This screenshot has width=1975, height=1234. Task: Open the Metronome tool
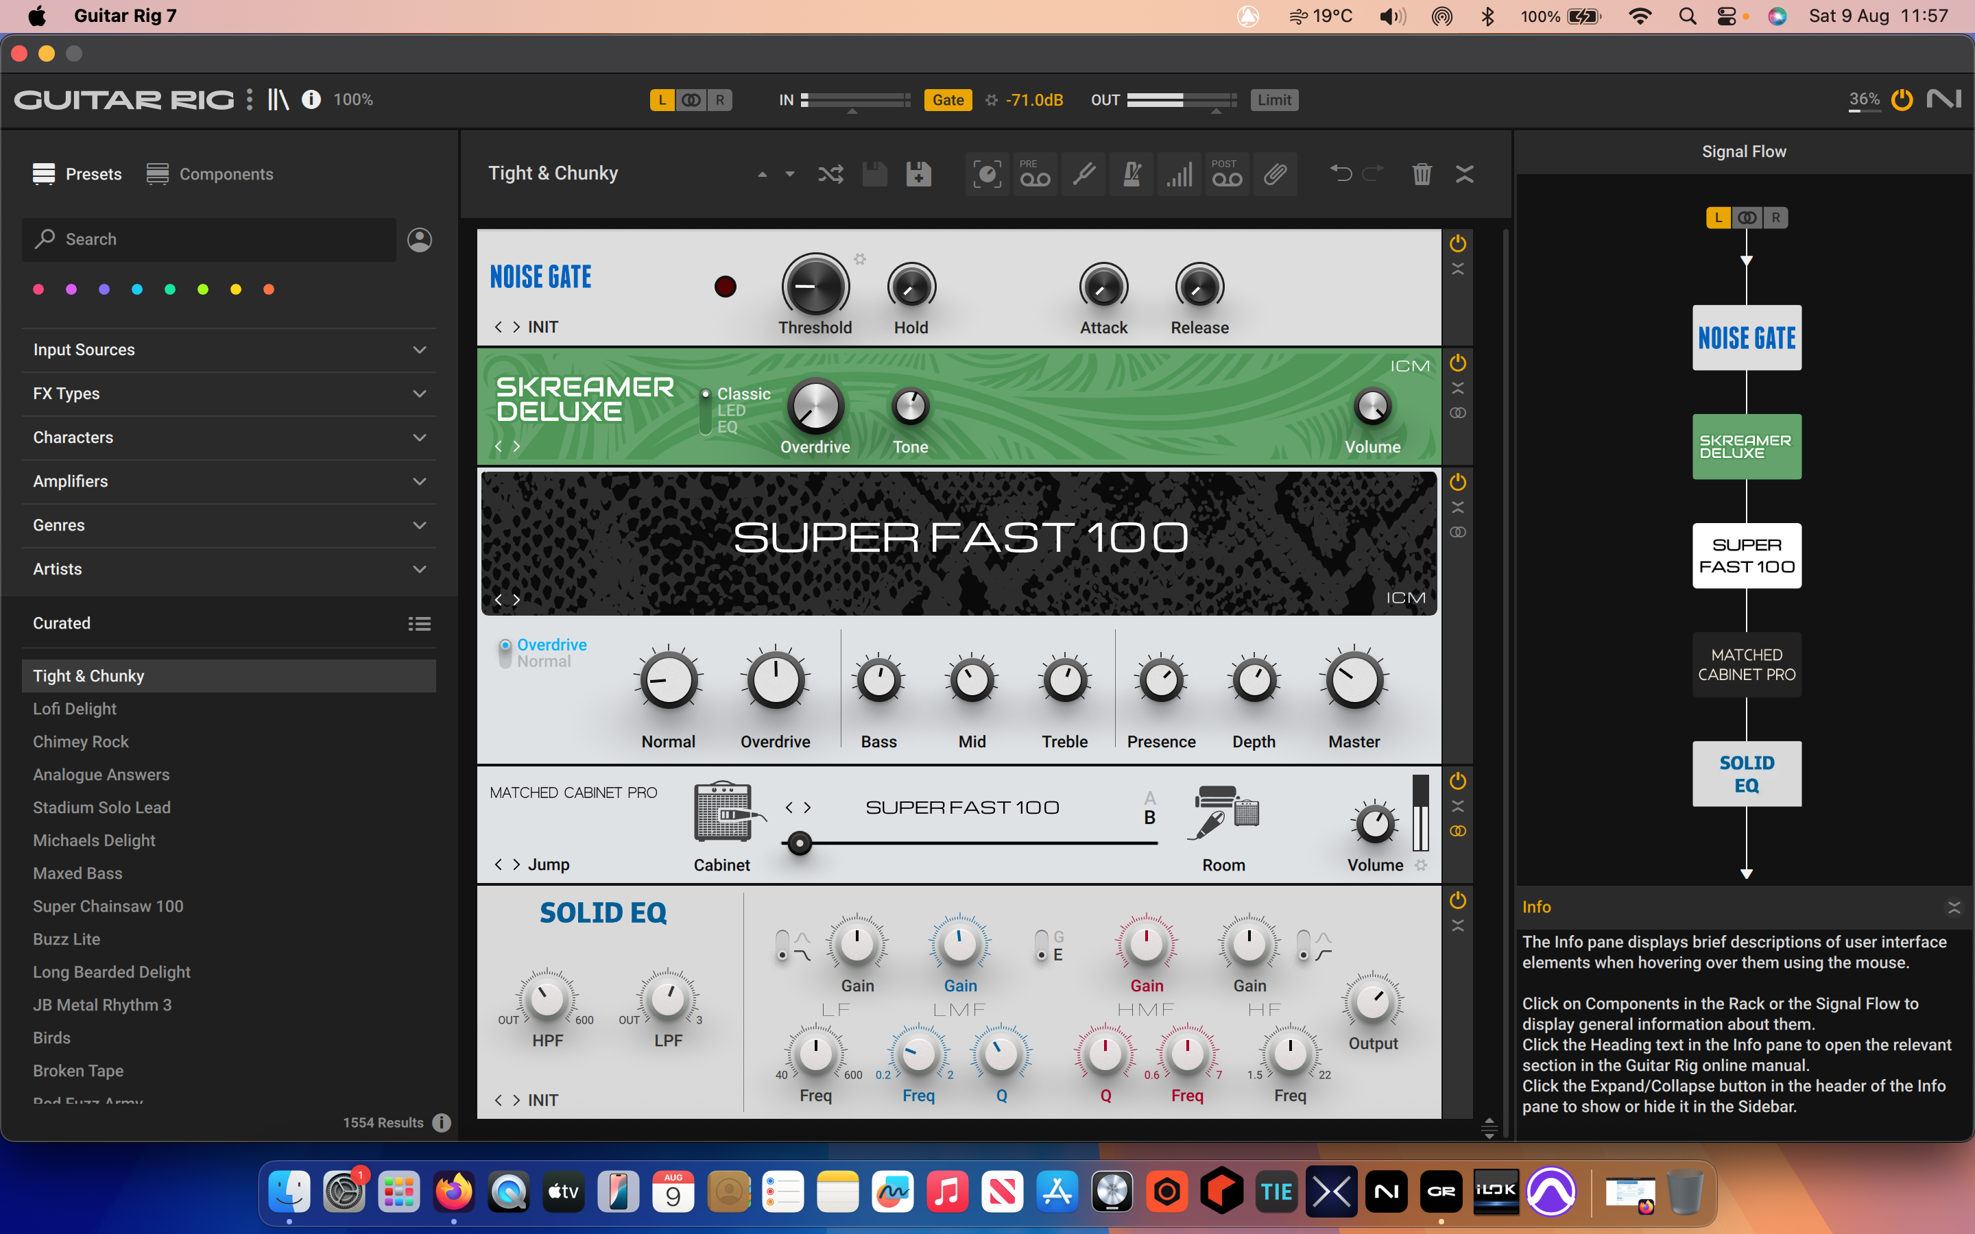[x=1131, y=174]
